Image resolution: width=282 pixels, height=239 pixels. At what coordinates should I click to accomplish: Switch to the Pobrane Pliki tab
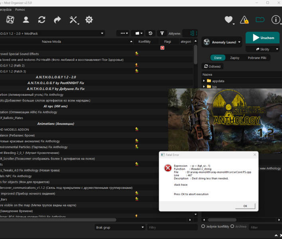tap(257, 58)
